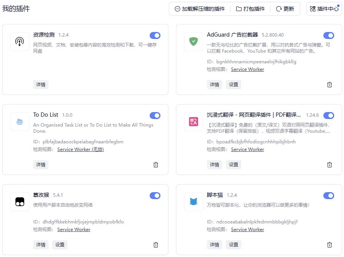Open 沉浸式翻译 Service Worker link
This screenshot has width=344, height=257.
[x=248, y=149]
